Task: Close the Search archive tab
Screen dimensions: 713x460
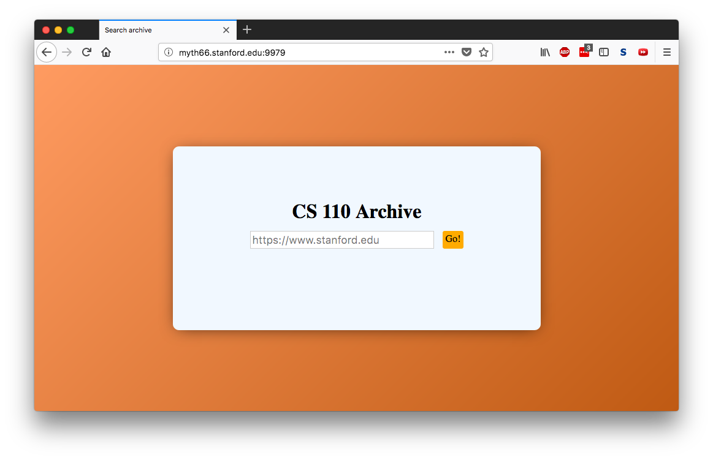Action: [x=226, y=30]
